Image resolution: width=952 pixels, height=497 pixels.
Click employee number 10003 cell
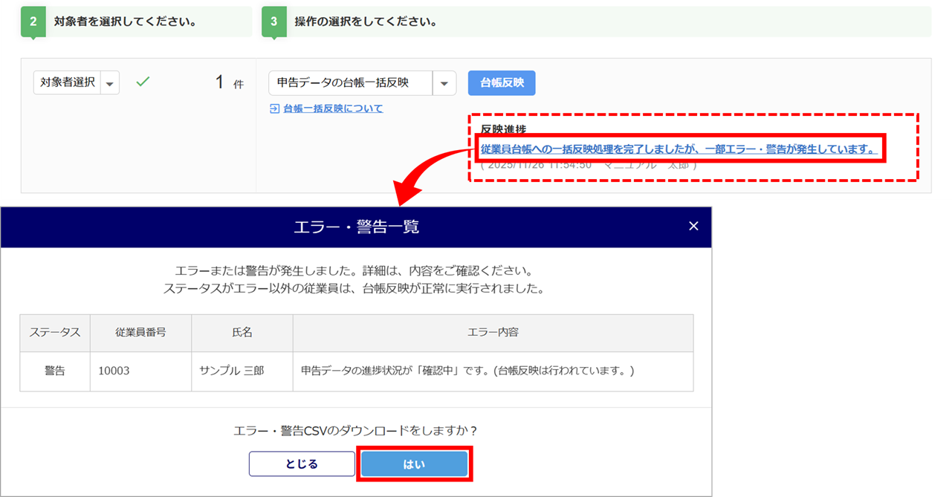(140, 371)
